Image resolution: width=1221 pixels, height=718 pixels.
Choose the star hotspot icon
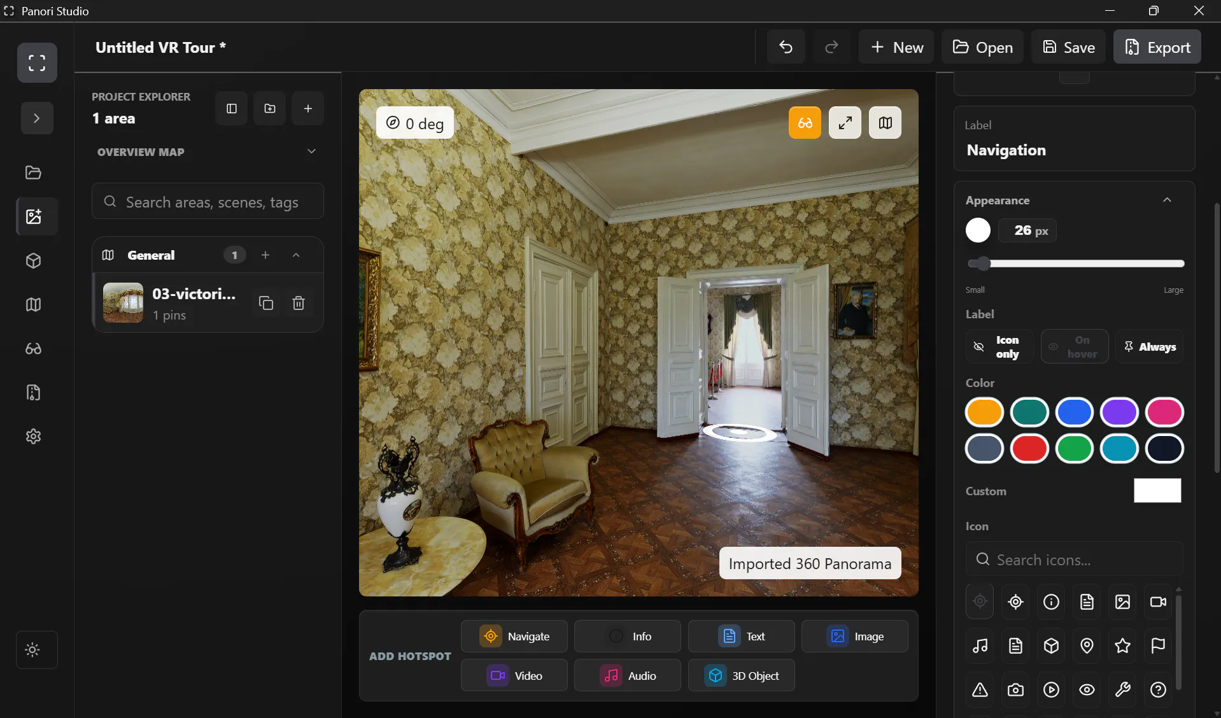click(x=1123, y=646)
